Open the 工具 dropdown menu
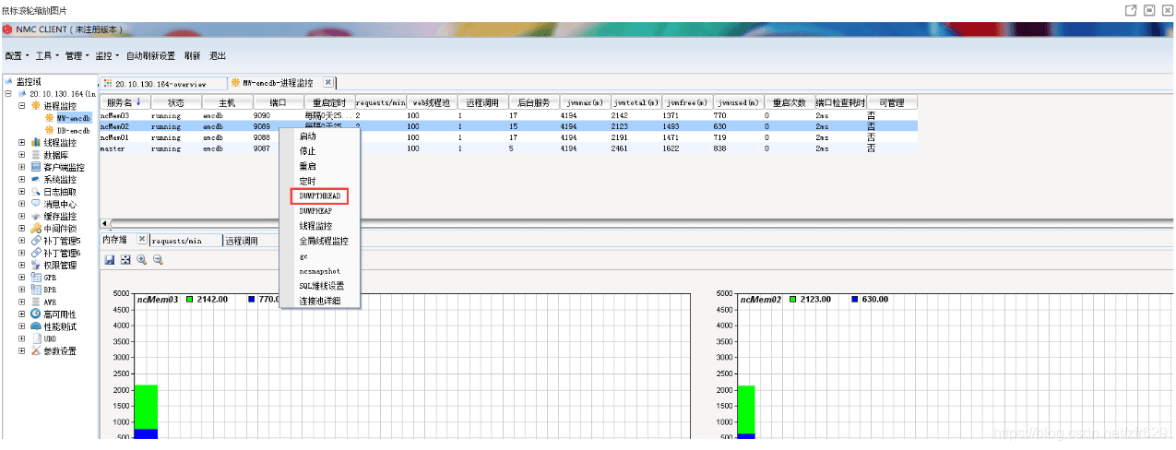Image resolution: width=1176 pixels, height=450 pixels. click(46, 56)
